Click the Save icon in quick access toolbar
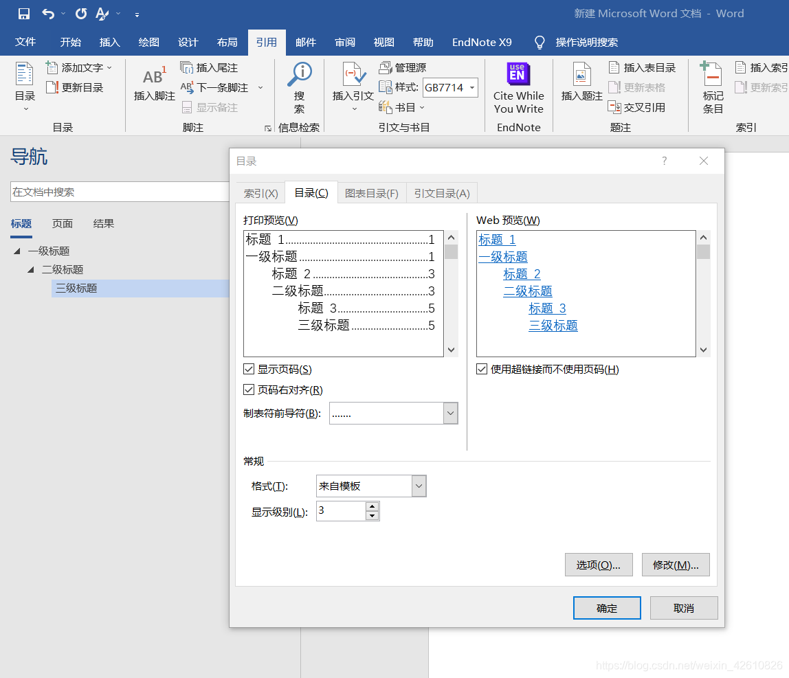Viewport: 789px width, 678px height. (23, 14)
